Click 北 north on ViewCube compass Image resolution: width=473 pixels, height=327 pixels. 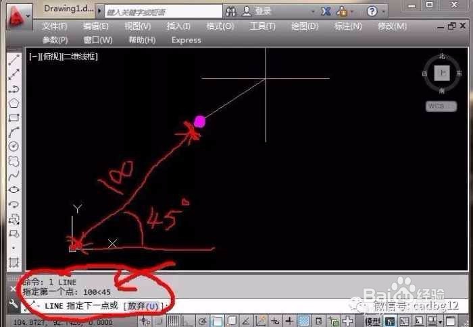tap(442, 56)
